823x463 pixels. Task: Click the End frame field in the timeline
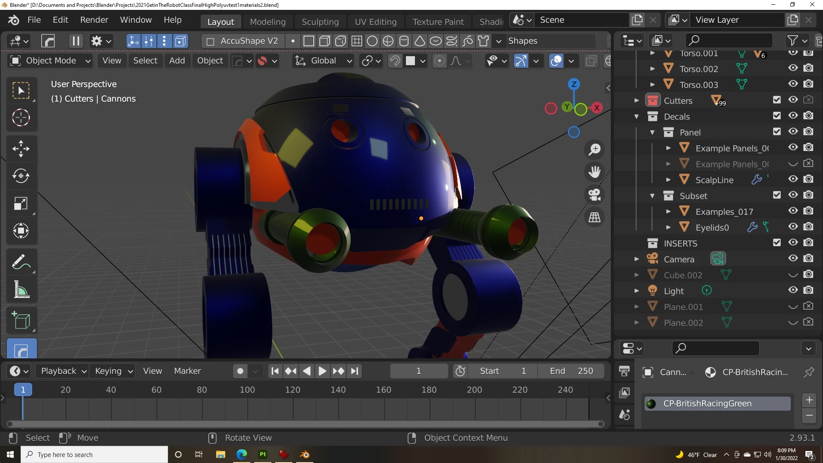tap(571, 371)
